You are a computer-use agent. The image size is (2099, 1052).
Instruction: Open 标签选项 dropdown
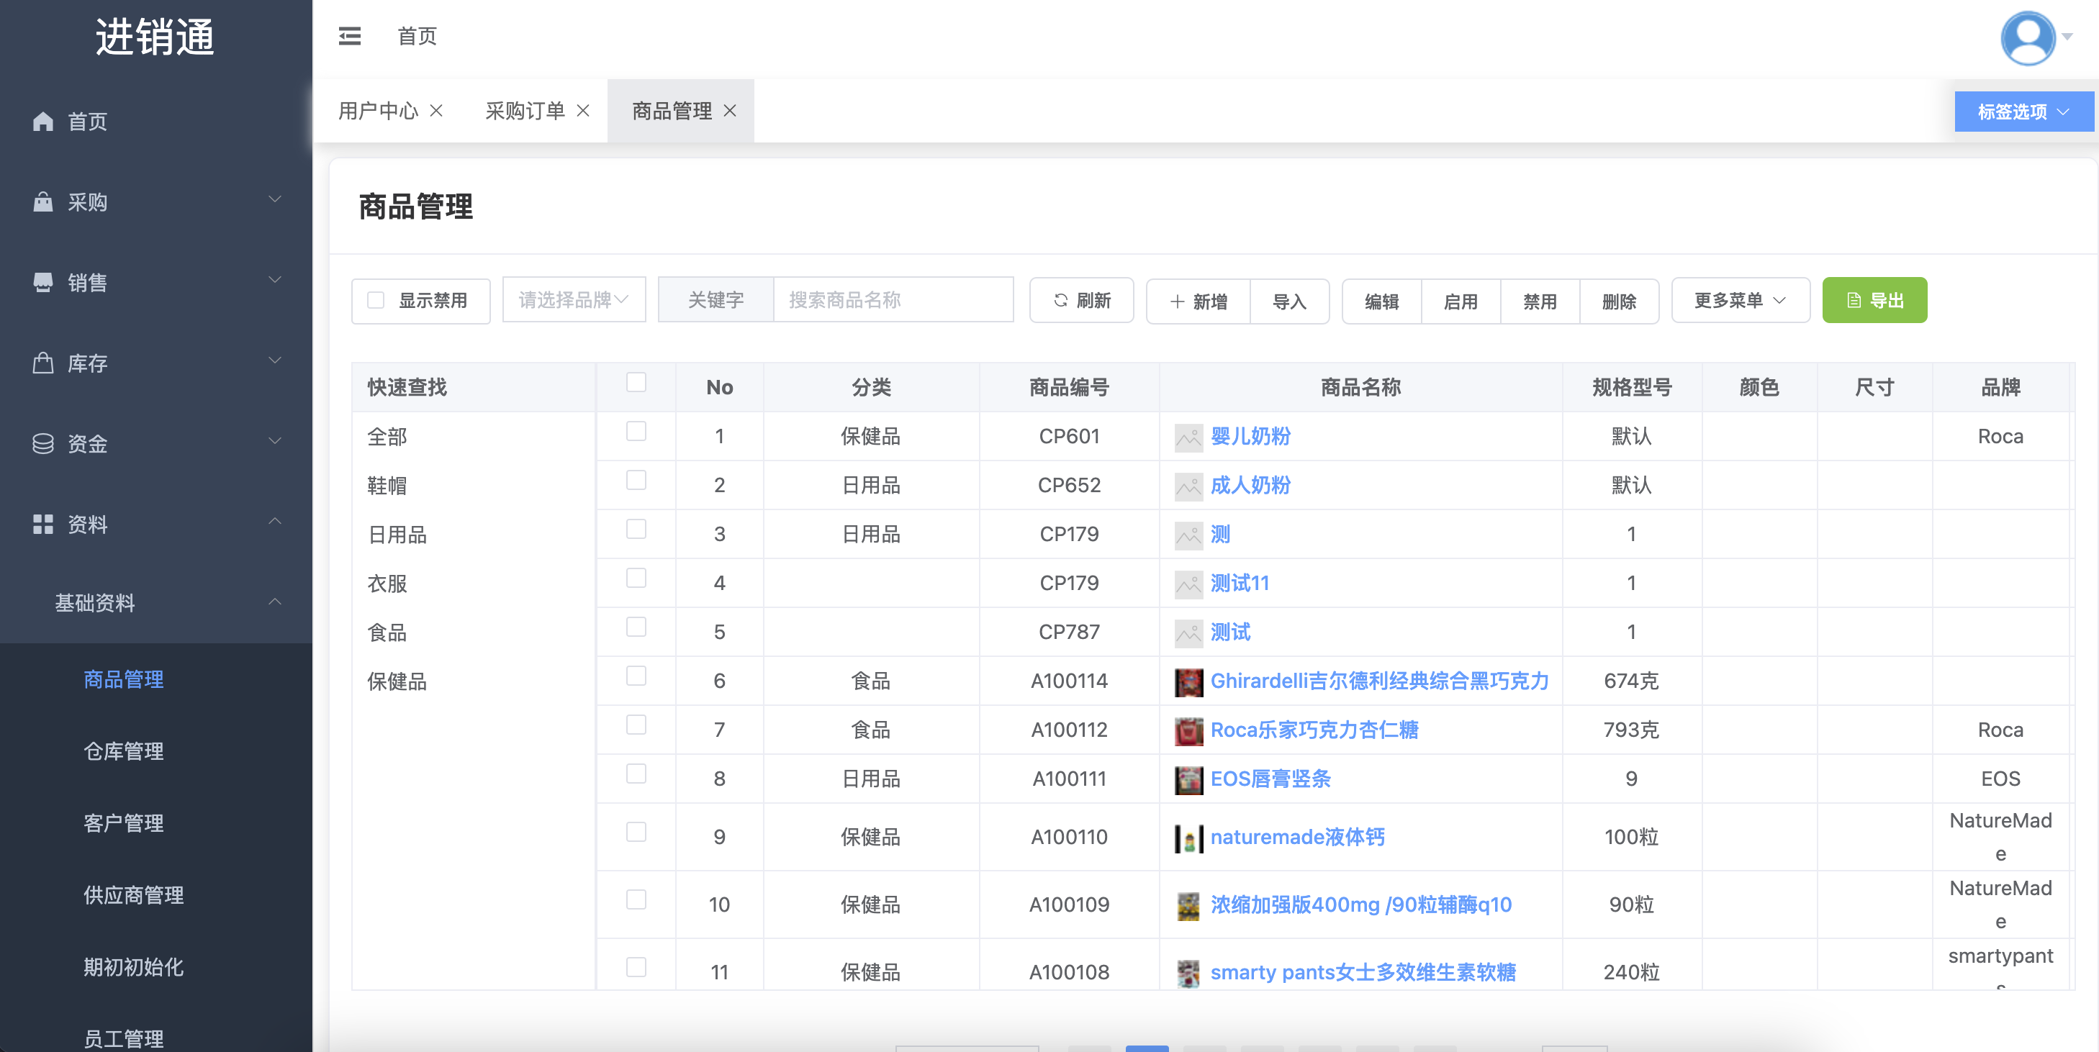click(x=2023, y=112)
